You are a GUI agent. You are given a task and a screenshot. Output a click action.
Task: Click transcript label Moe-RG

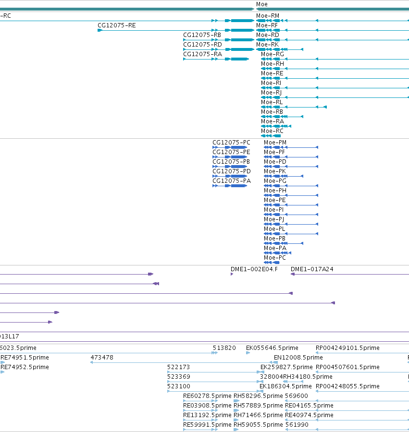(x=273, y=55)
